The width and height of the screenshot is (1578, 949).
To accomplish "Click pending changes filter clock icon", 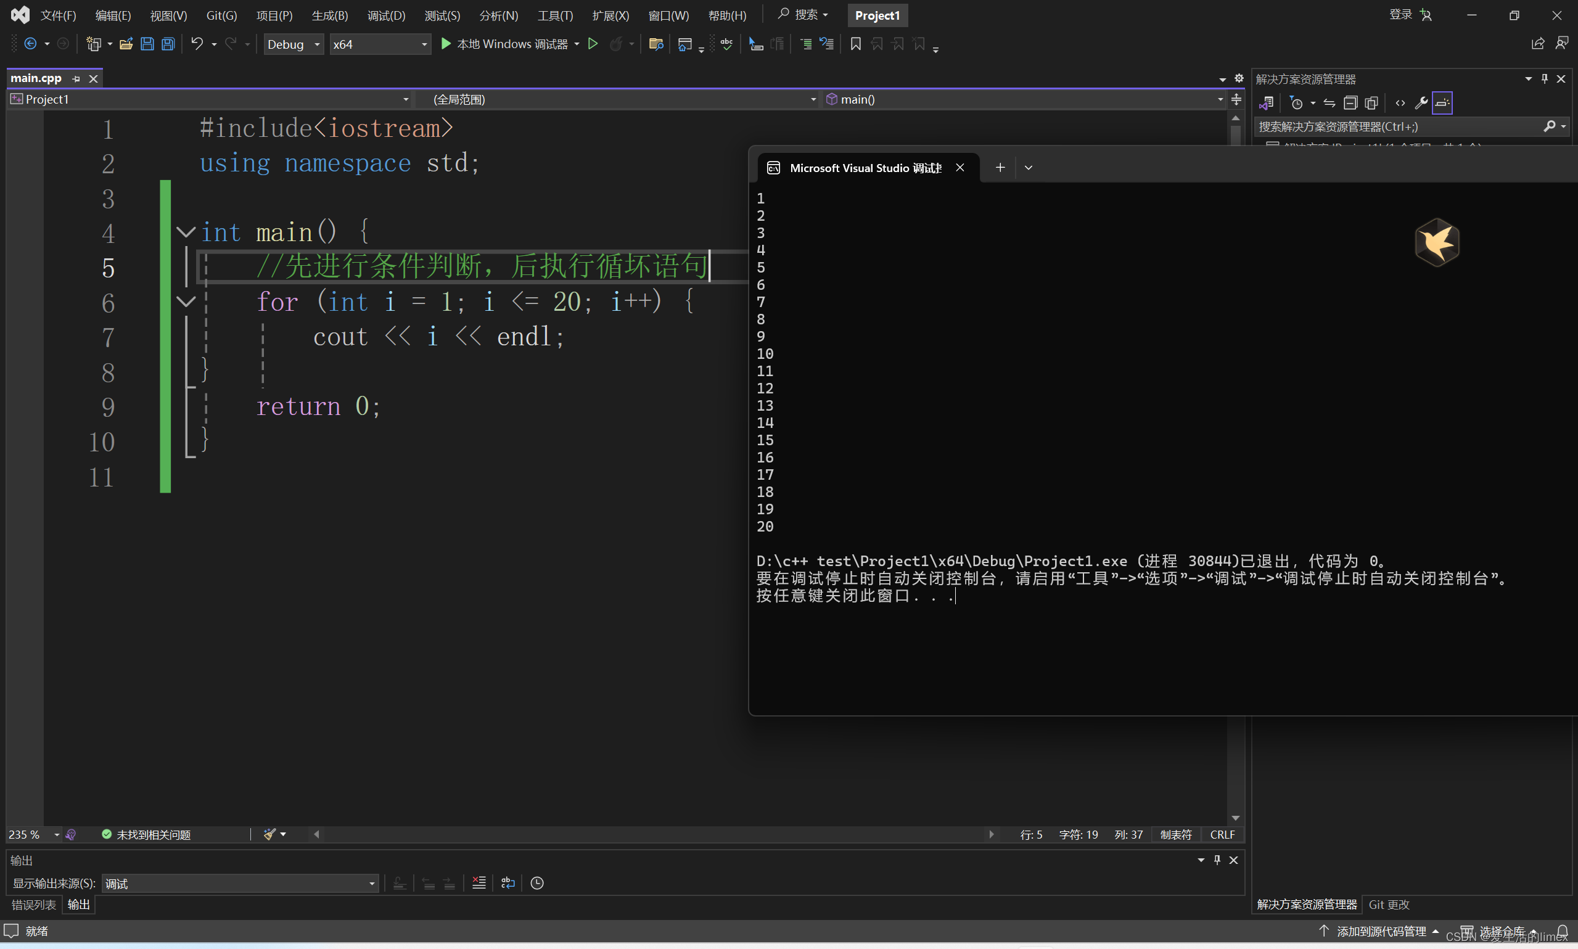I will [1296, 102].
